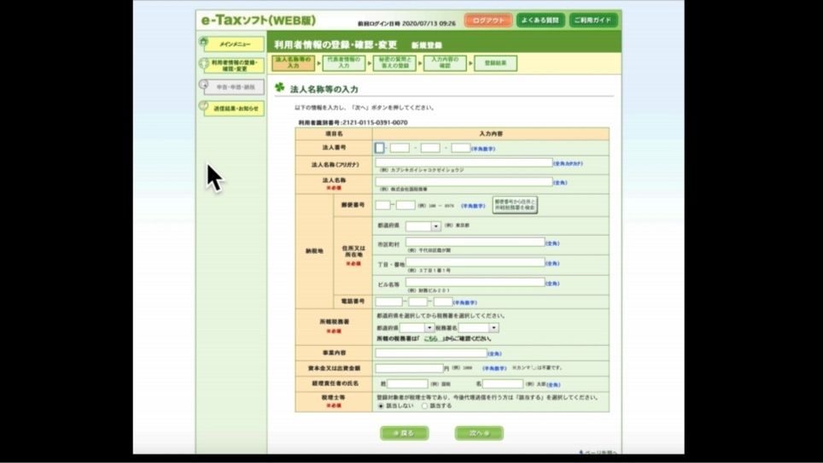Click the 申告・申請・納税 sidebar icon
Image resolution: width=823 pixels, height=463 pixels.
[x=203, y=86]
